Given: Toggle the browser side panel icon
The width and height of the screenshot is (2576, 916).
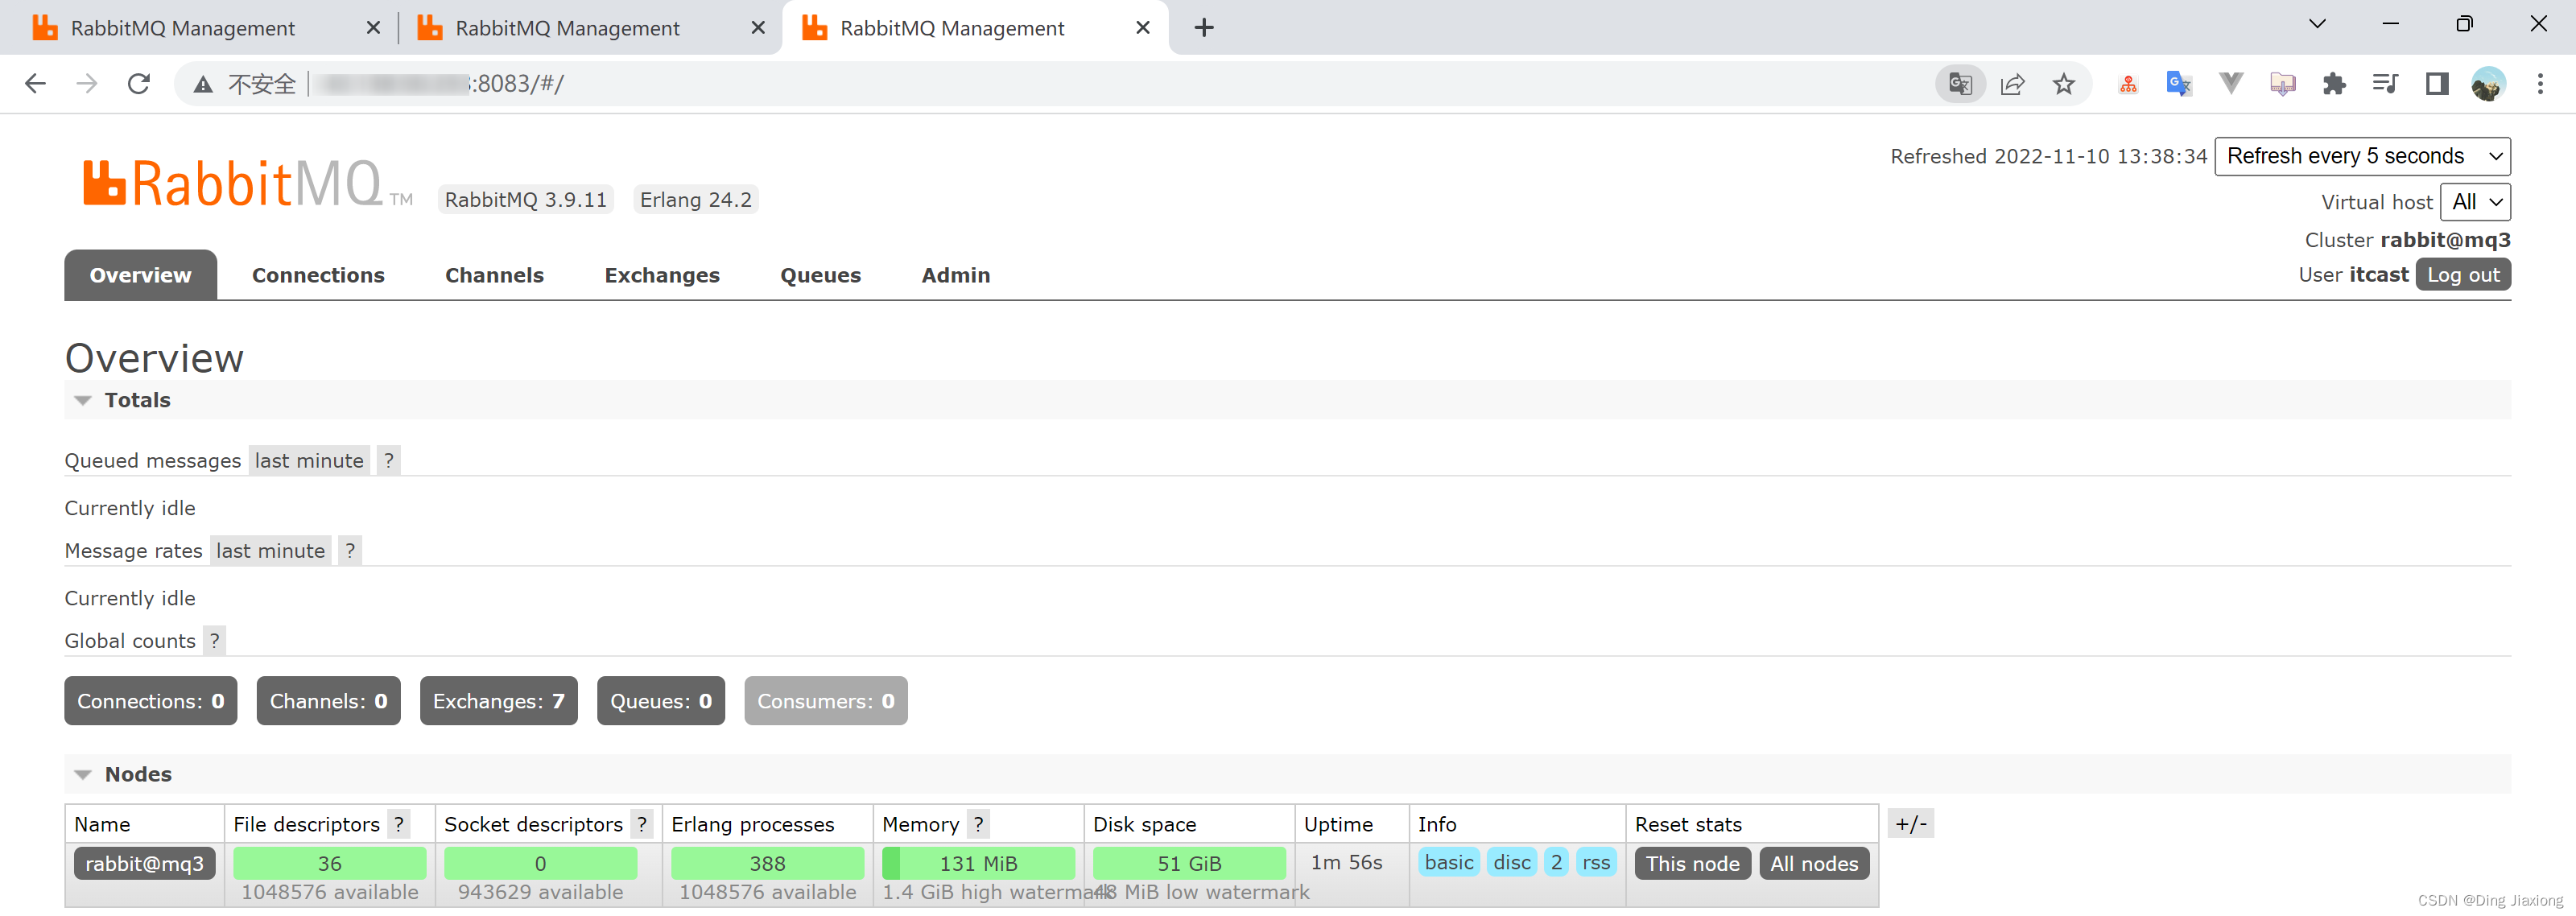Looking at the screenshot, I should tap(2437, 84).
